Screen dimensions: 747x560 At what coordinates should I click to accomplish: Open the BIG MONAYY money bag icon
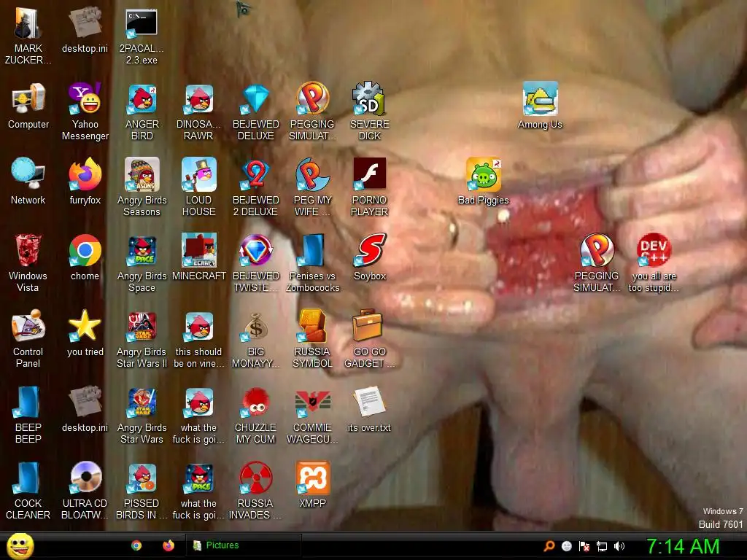click(x=256, y=339)
